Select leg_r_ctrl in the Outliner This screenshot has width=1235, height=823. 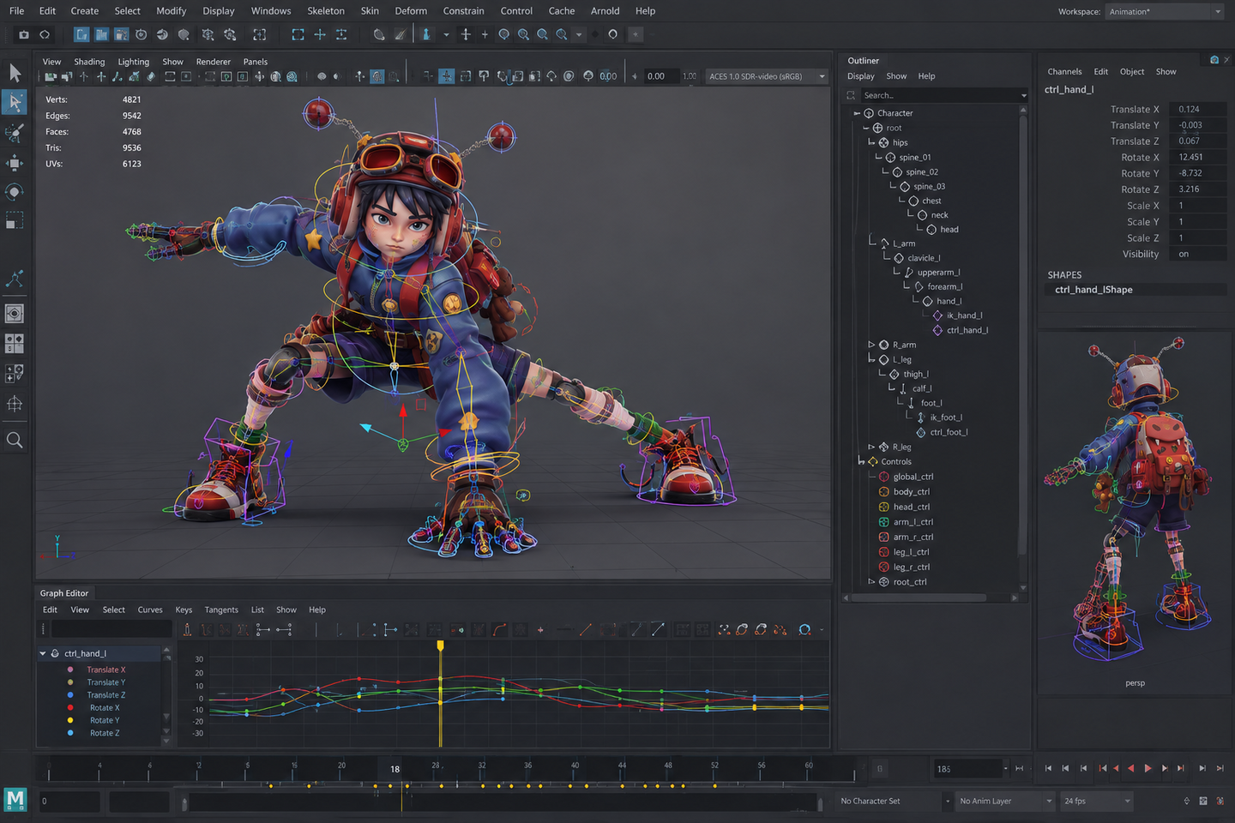click(911, 567)
